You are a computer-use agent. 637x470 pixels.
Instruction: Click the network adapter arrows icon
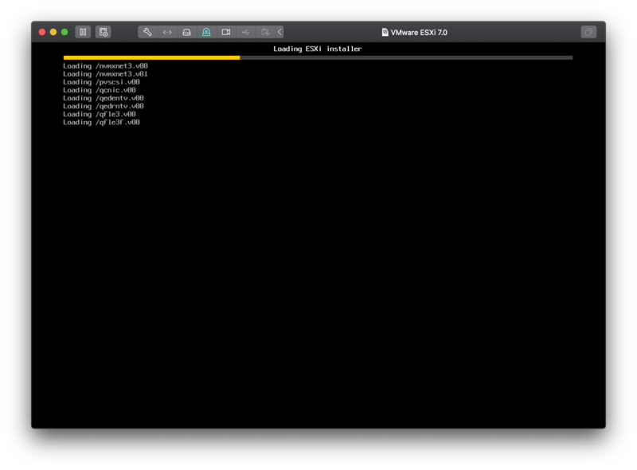167,32
